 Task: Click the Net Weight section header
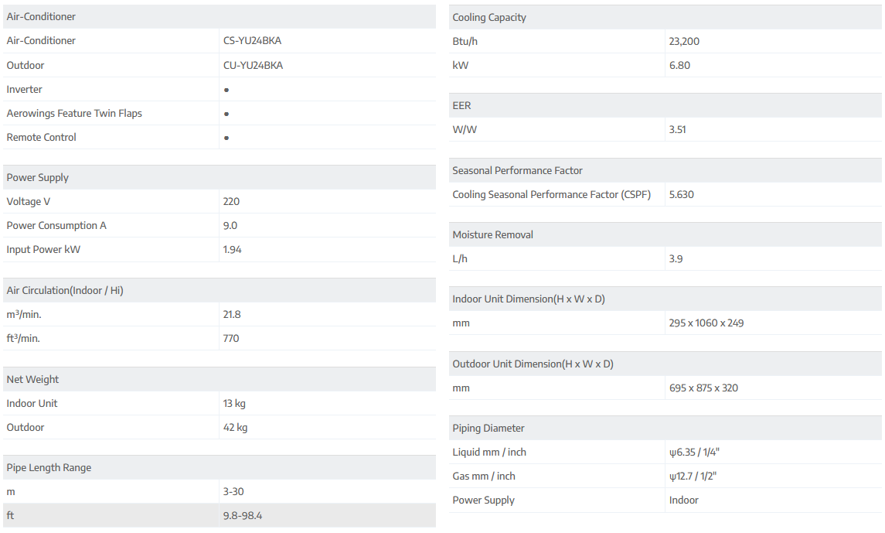tap(32, 380)
